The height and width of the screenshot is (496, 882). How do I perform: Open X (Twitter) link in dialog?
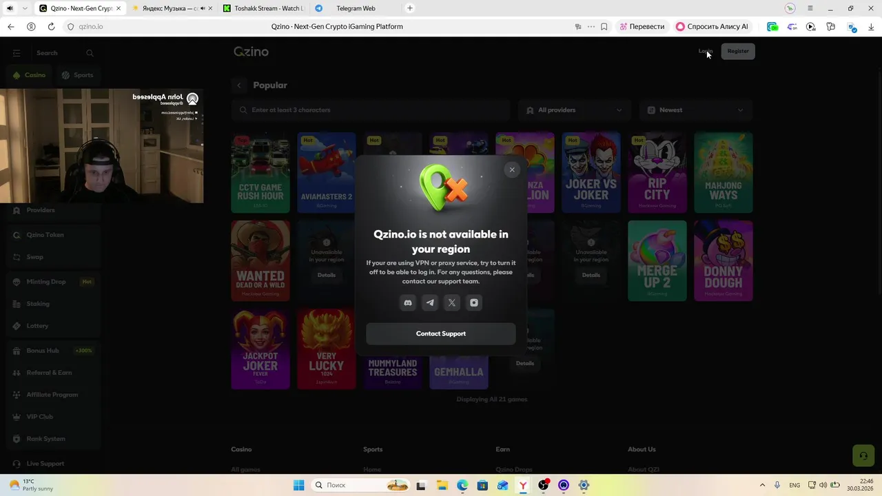point(452,302)
